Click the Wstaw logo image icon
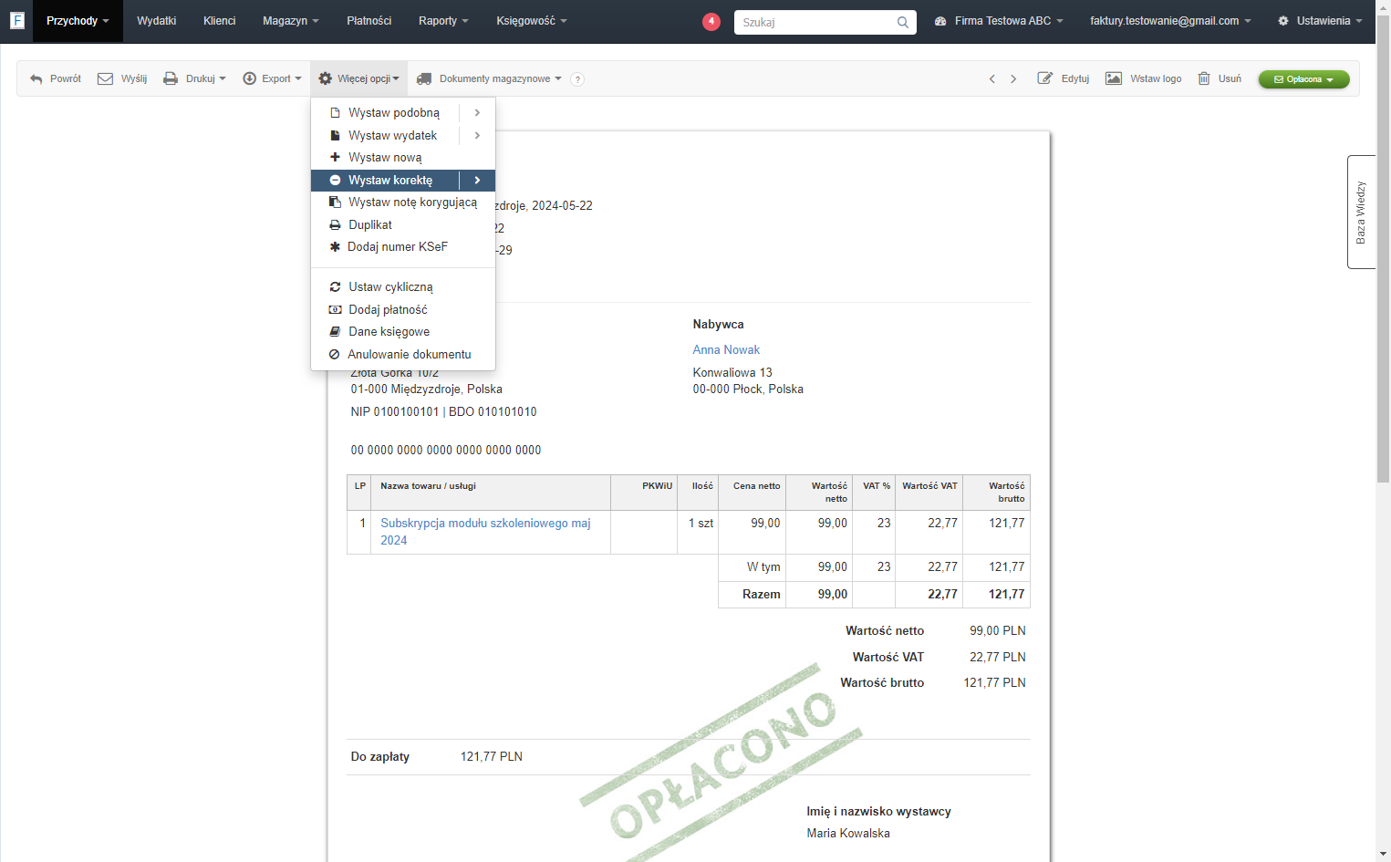The width and height of the screenshot is (1391, 862). point(1114,78)
